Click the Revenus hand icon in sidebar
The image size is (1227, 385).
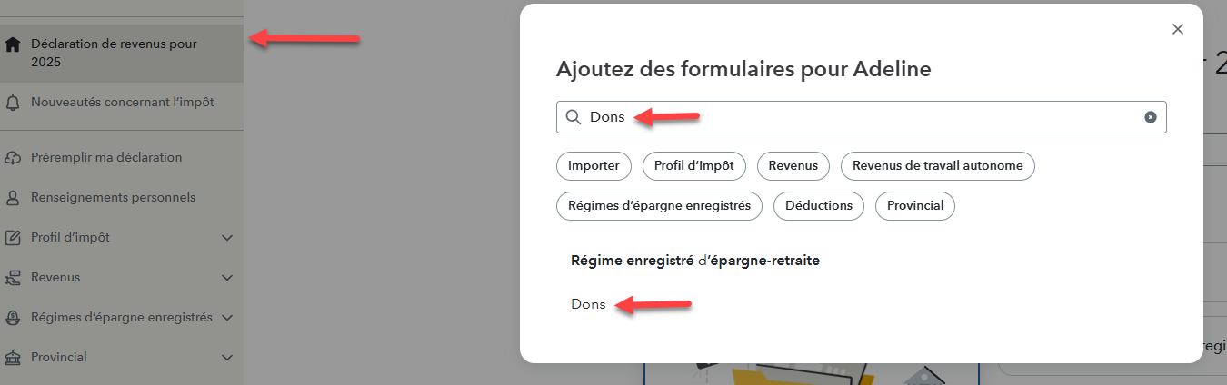click(x=13, y=278)
